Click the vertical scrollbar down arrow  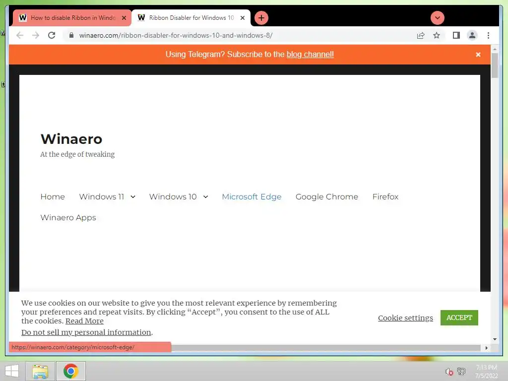[495, 339]
